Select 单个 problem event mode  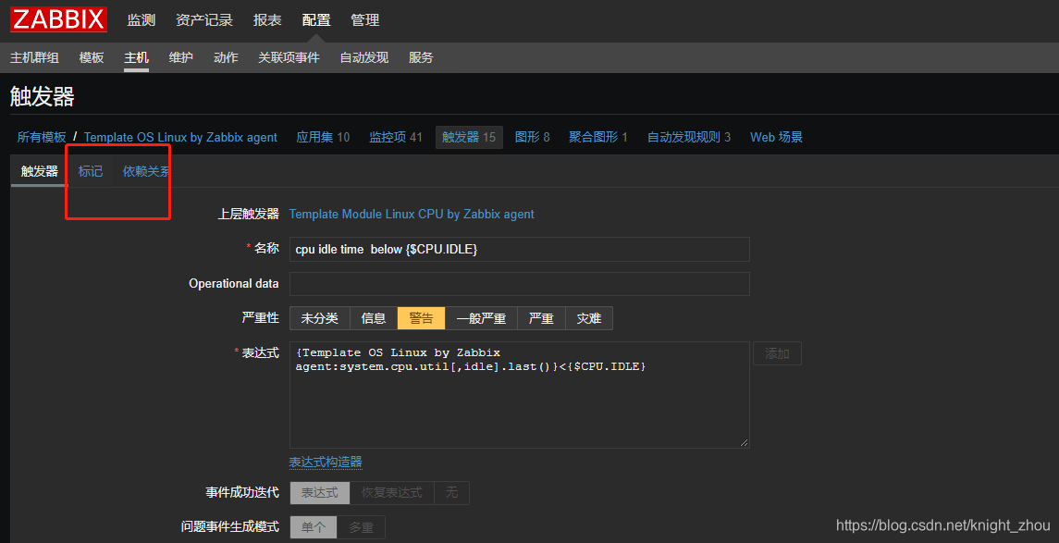(314, 526)
